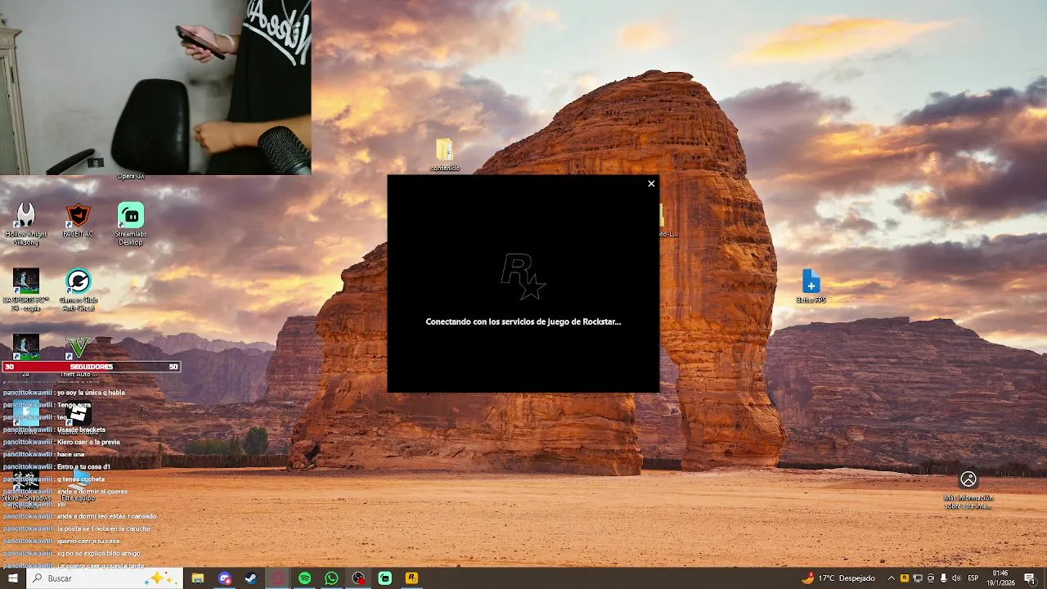This screenshot has height=589, width=1047.
Task: Open Opera GX from the taskbar
Action: pyautogui.click(x=278, y=578)
